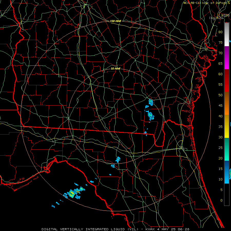231x231 pixels.
Task: Click the NIDS label above the scale
Action: (225, 15)
